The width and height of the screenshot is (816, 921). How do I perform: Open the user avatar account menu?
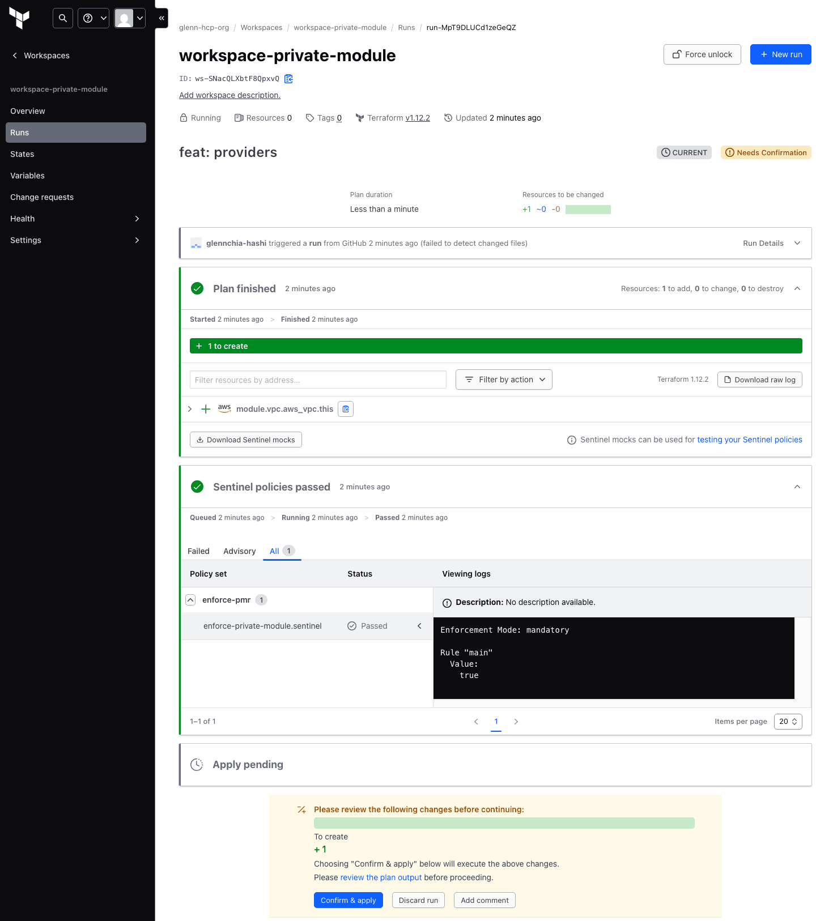coord(130,18)
